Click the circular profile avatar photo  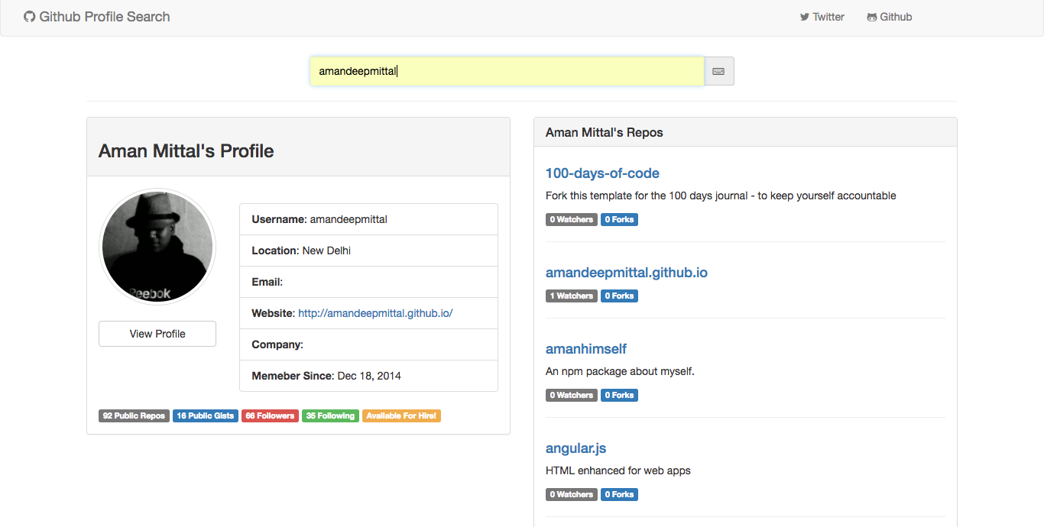157,247
